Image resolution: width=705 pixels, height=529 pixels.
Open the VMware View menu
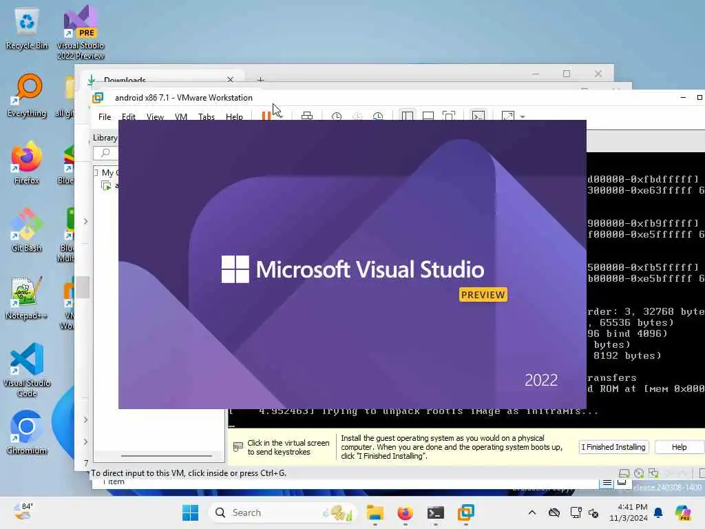(155, 117)
